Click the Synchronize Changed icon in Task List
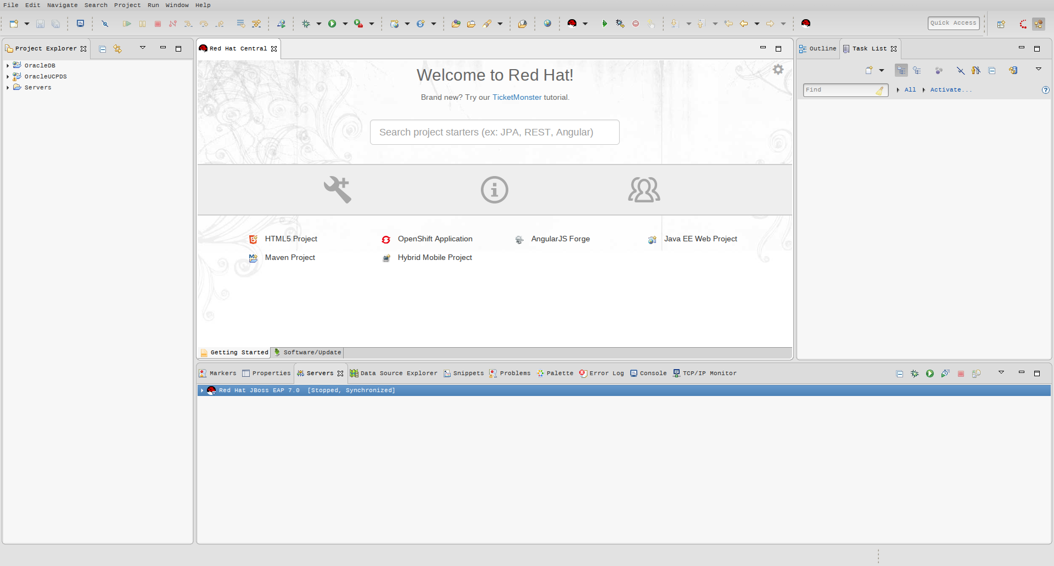This screenshot has height=566, width=1054. 1013,70
